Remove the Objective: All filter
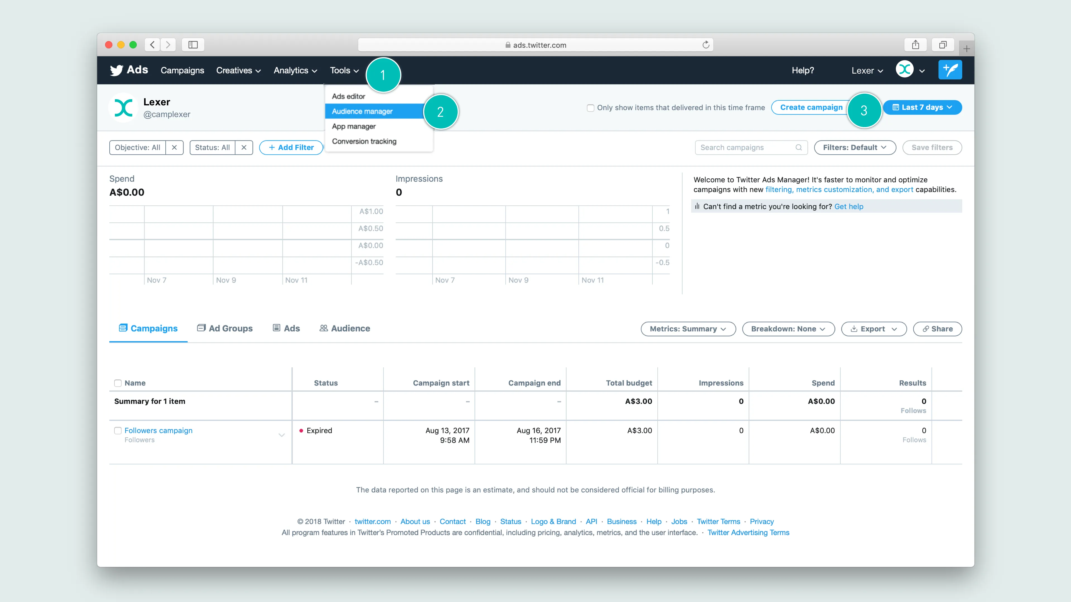 (x=174, y=147)
